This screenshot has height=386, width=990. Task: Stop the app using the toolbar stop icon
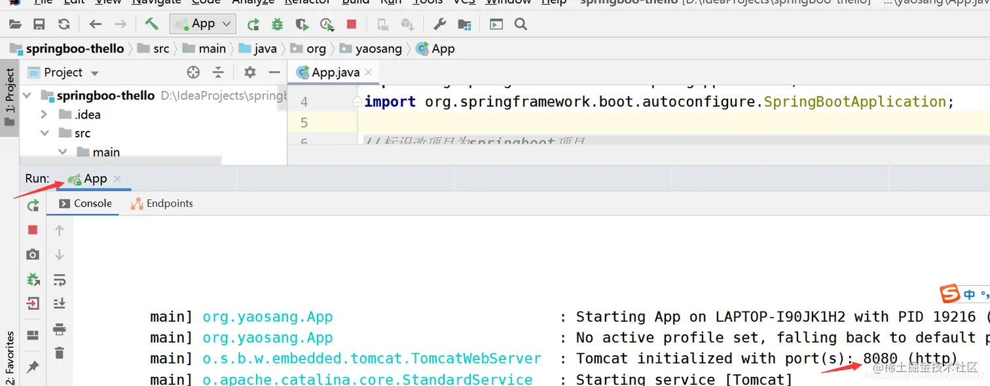[x=352, y=24]
